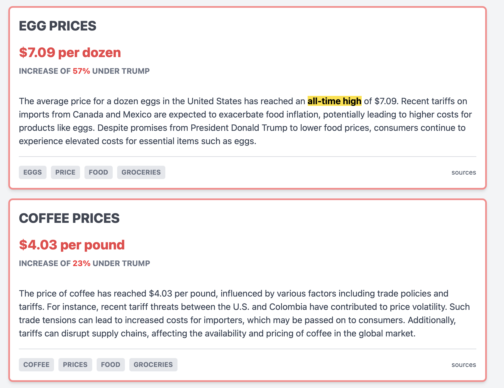Select the PRICES tag on coffee card

coord(75,365)
